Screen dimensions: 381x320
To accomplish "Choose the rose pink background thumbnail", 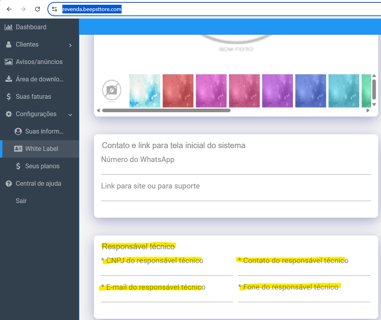I will pyautogui.click(x=244, y=91).
